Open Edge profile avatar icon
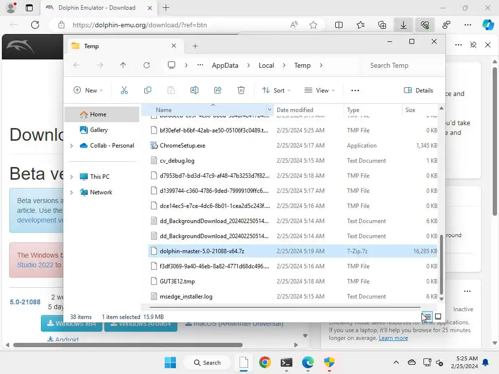499x374 pixels. click(11, 8)
